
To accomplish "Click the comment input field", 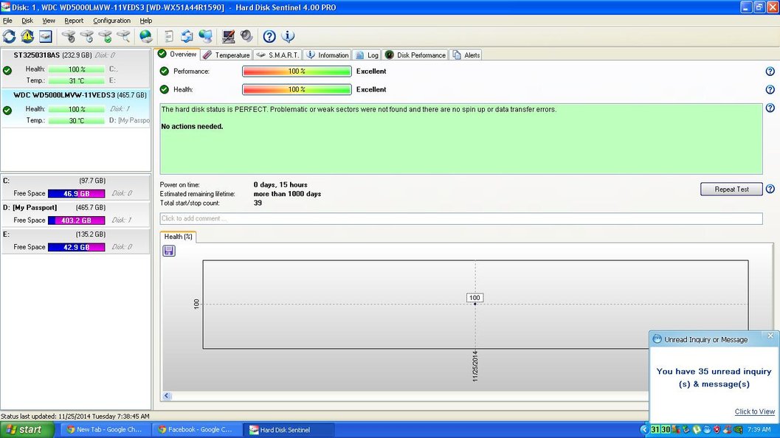I will pyautogui.click(x=460, y=219).
